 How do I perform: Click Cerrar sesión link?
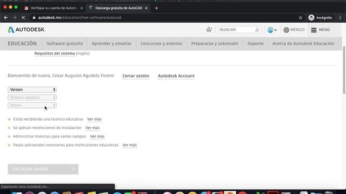136,76
